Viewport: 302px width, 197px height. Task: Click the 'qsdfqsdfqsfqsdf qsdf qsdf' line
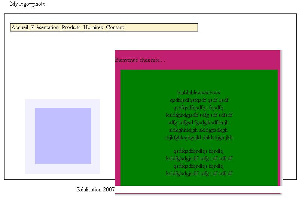tap(199, 100)
